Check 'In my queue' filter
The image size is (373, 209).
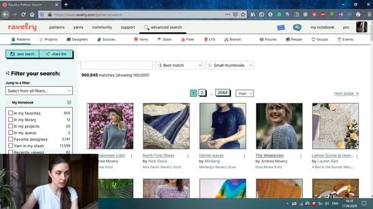click(10, 132)
